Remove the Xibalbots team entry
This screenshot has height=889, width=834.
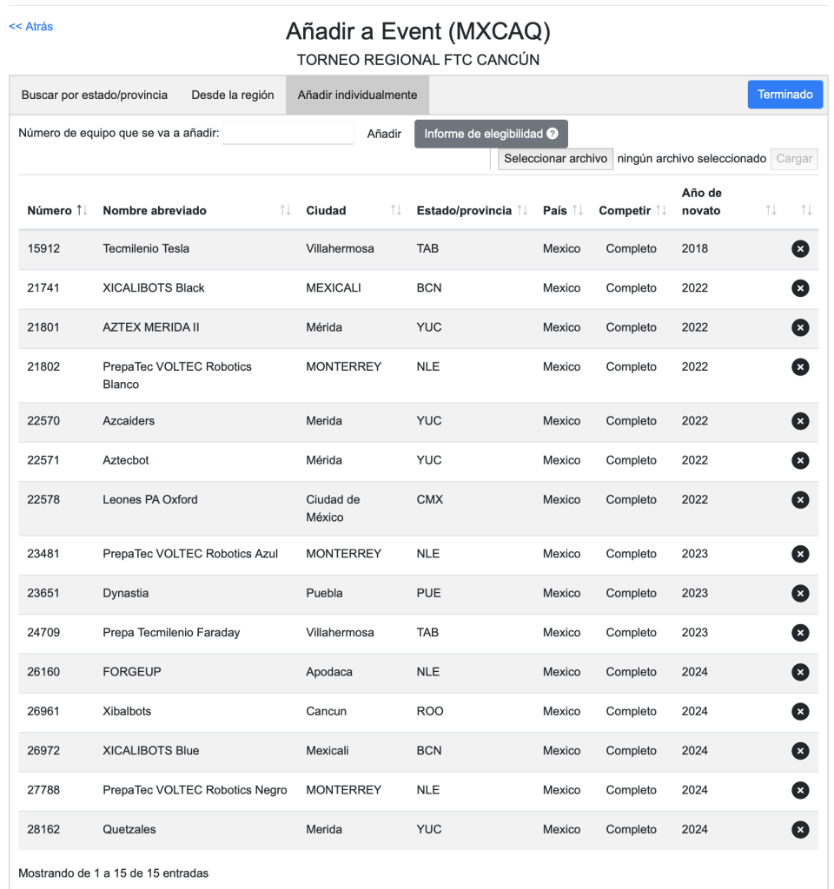[800, 712]
